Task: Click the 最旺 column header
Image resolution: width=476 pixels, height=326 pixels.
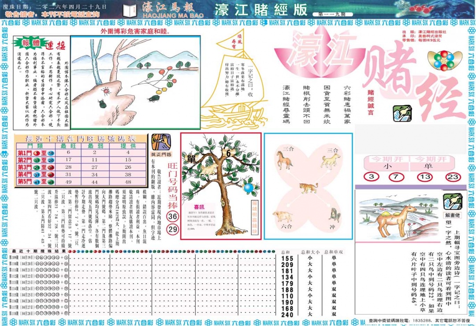Action: [x=68, y=146]
